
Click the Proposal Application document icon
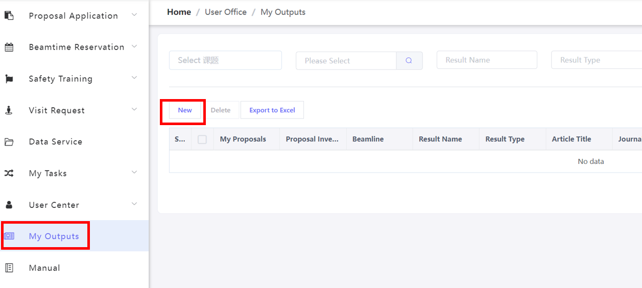(x=9, y=15)
